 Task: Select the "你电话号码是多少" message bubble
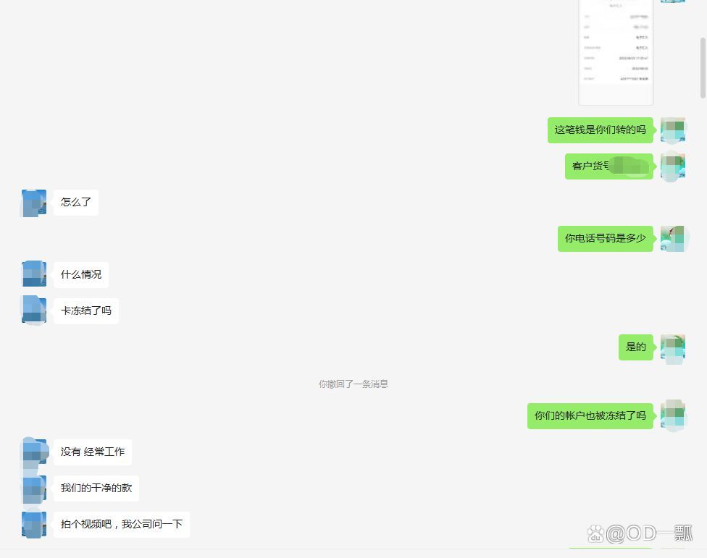(605, 239)
